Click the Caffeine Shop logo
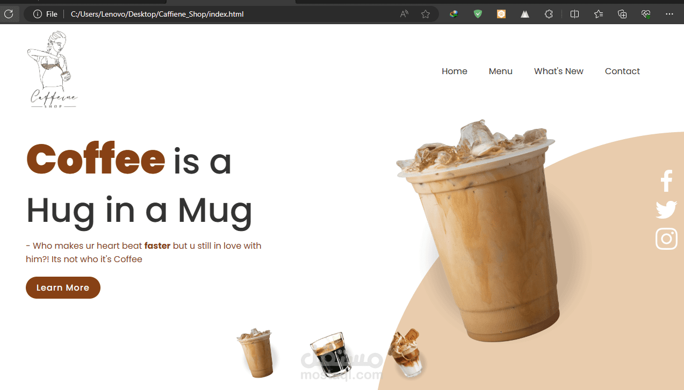Screen dimensions: 684x390 [x=53, y=70]
